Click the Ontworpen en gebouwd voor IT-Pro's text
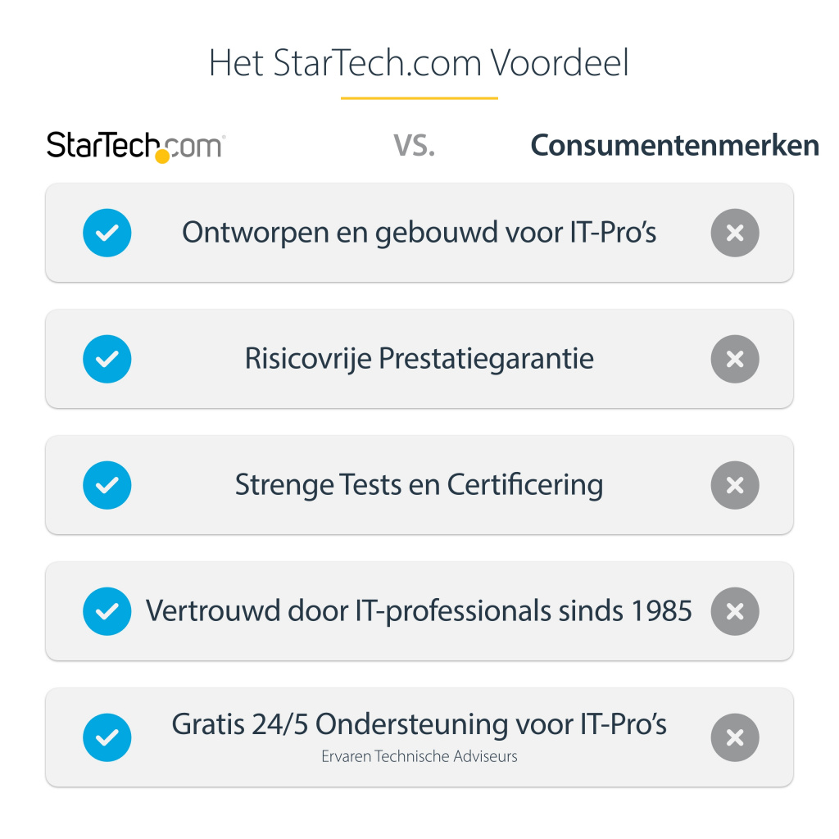 [419, 233]
